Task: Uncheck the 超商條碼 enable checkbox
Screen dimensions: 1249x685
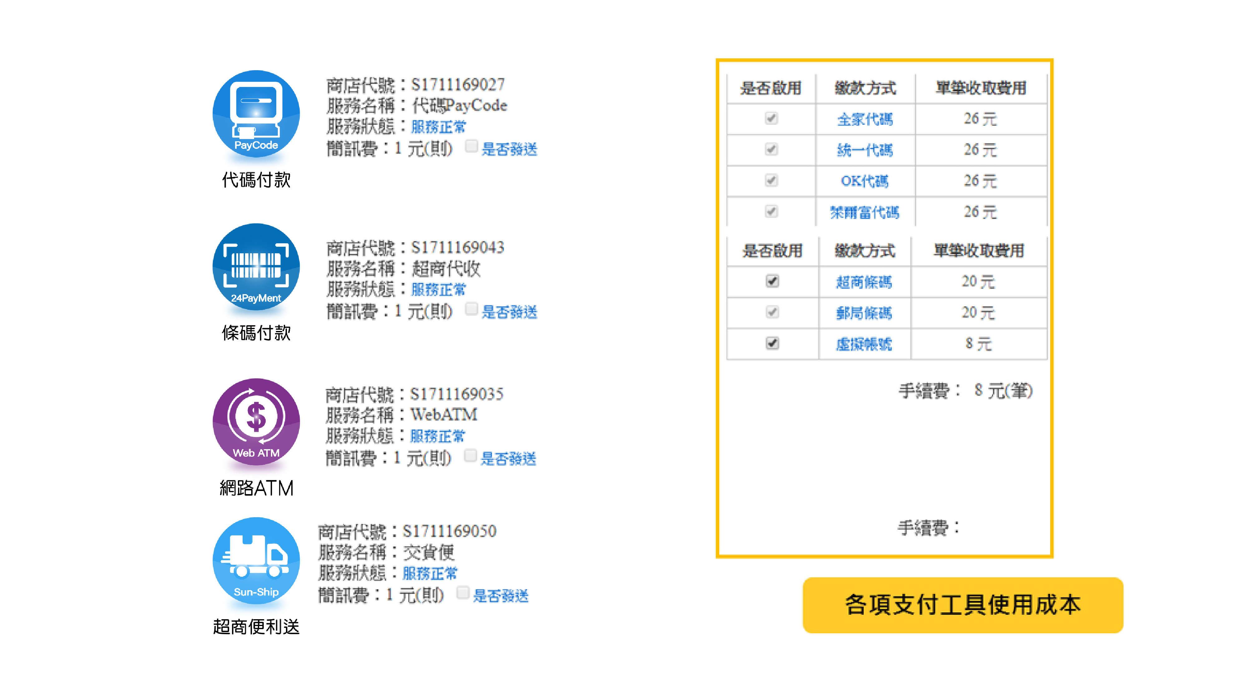Action: pyautogui.click(x=772, y=281)
